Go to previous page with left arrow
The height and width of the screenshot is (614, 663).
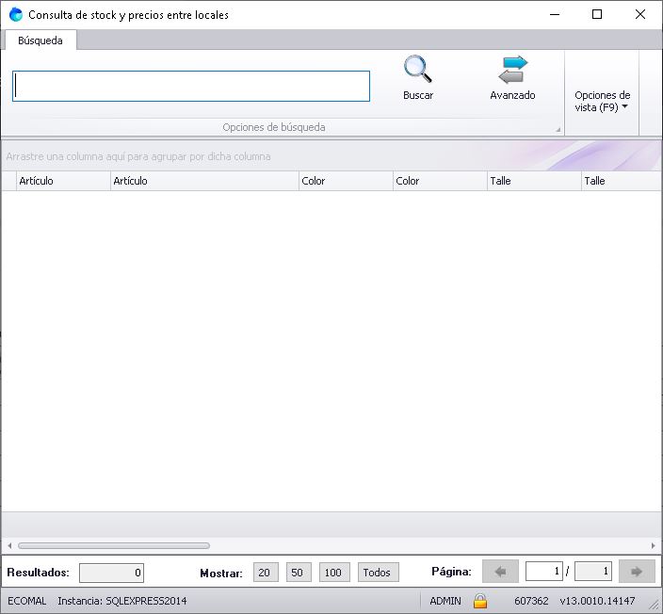pyautogui.click(x=500, y=572)
